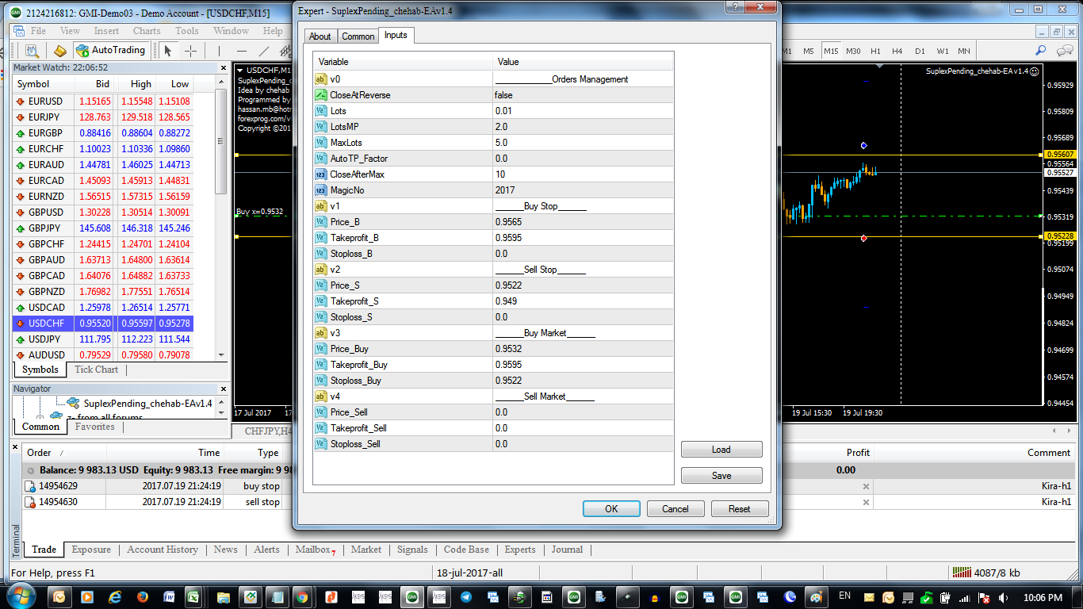Click the SuplexPending expert advisor icon in Navigator
The height and width of the screenshot is (609, 1083).
(x=73, y=403)
